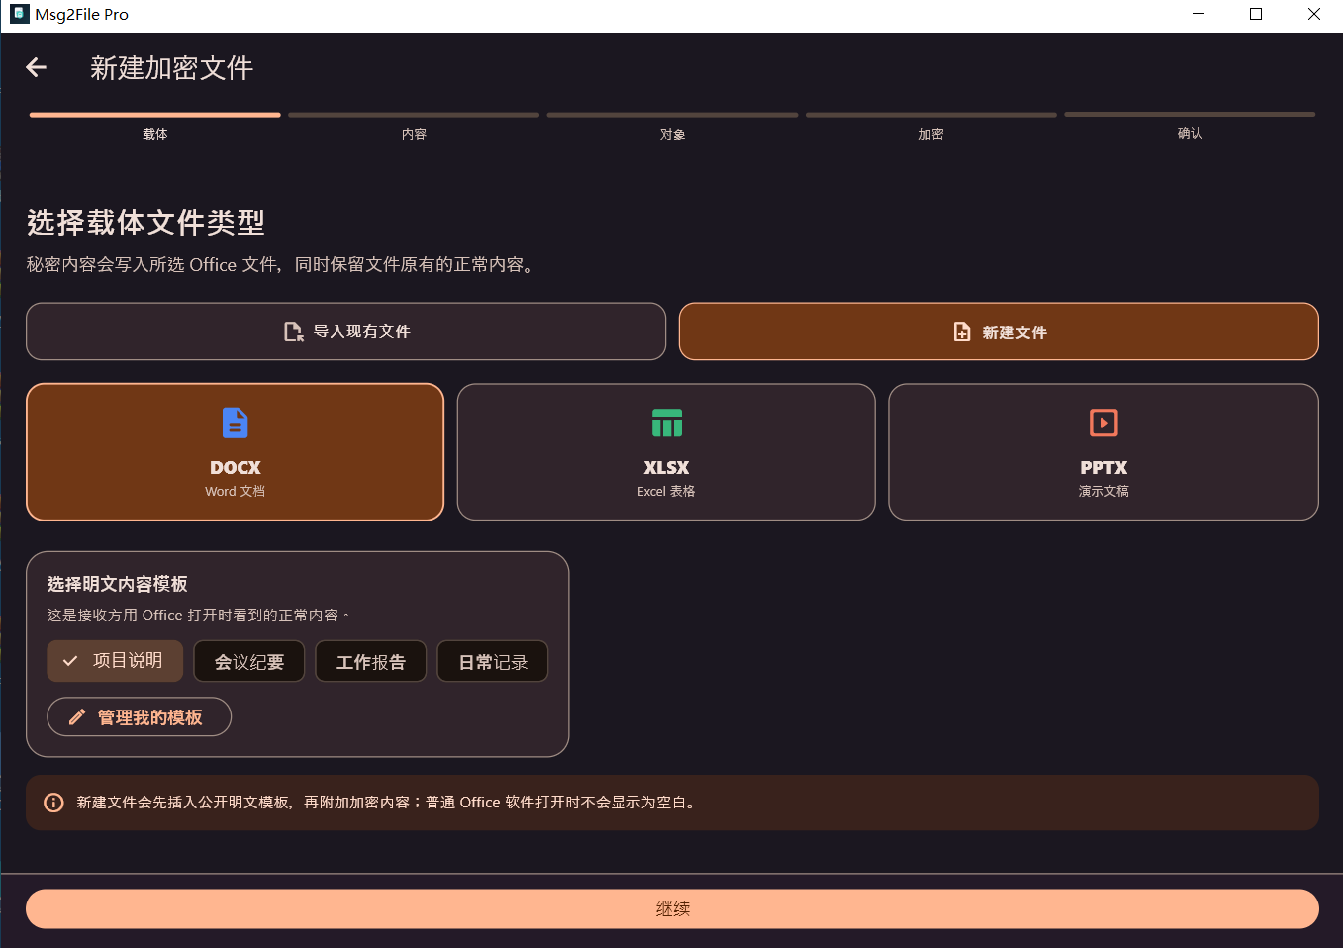Click the 选择明文内容模板 heading
The width and height of the screenshot is (1343, 948).
(x=118, y=584)
